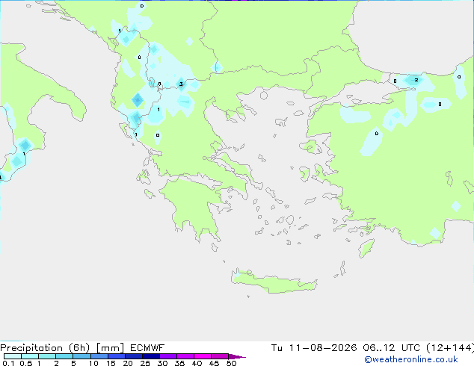Choose the 40–45 mm magenta legend swatch
Screen dimensions: 474x366
tap(203, 356)
